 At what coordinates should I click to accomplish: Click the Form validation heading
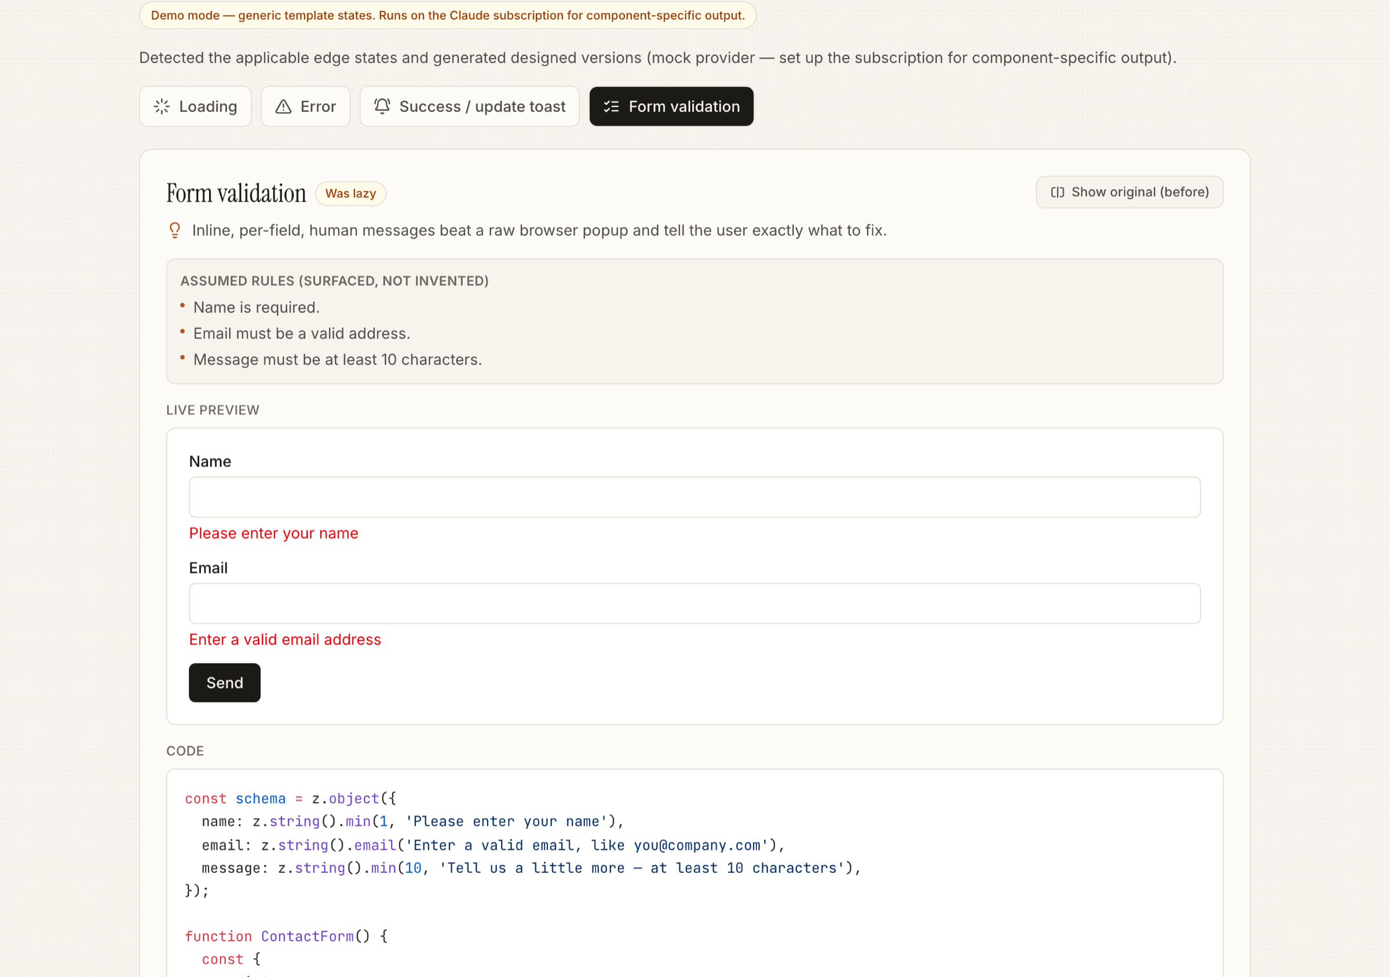point(236,193)
